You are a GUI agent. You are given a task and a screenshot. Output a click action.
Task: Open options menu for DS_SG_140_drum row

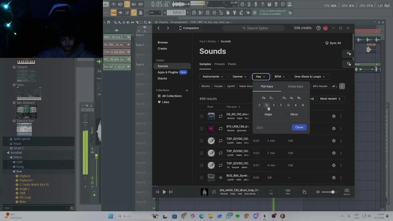point(341,116)
